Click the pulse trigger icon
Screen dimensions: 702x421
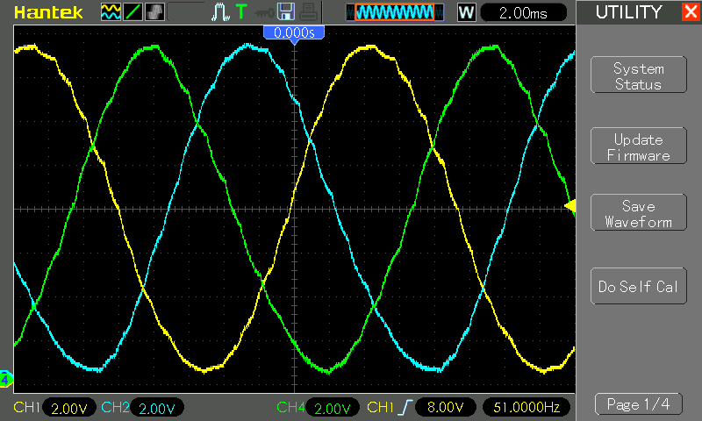220,12
